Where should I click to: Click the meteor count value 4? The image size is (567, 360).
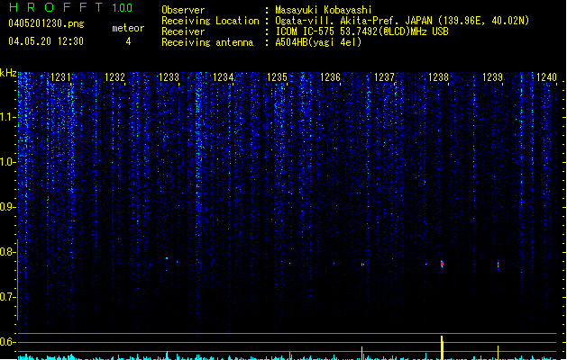coord(128,41)
